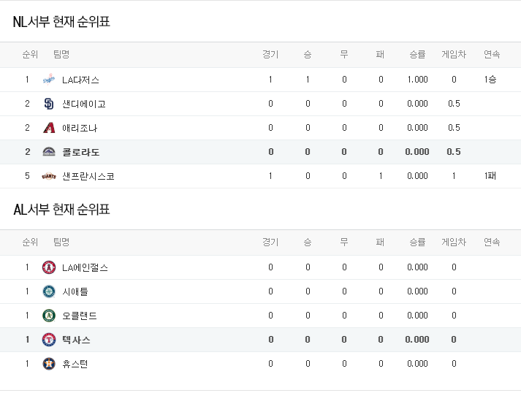Click the 승률 column header in NL table

coord(417,55)
